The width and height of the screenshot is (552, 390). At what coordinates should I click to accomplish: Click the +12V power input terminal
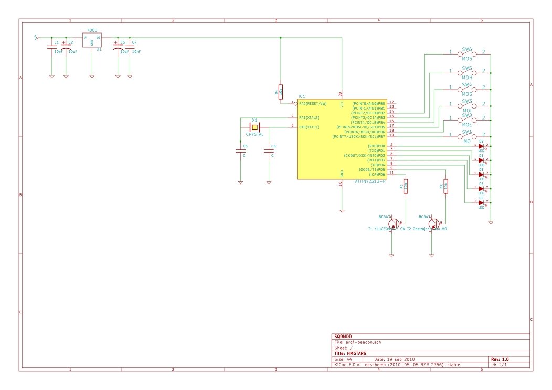pos(36,37)
